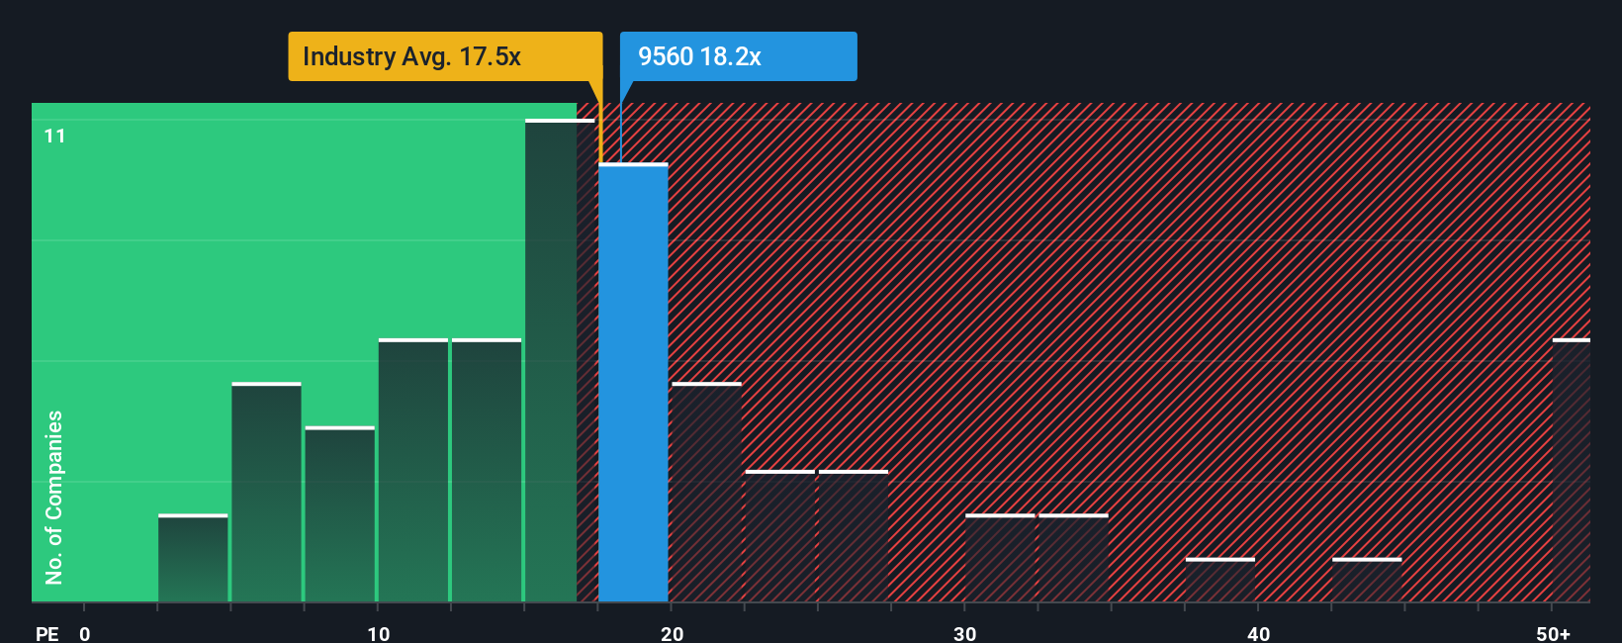Click the 50+ axis label
The width and height of the screenshot is (1622, 643).
click(1553, 633)
